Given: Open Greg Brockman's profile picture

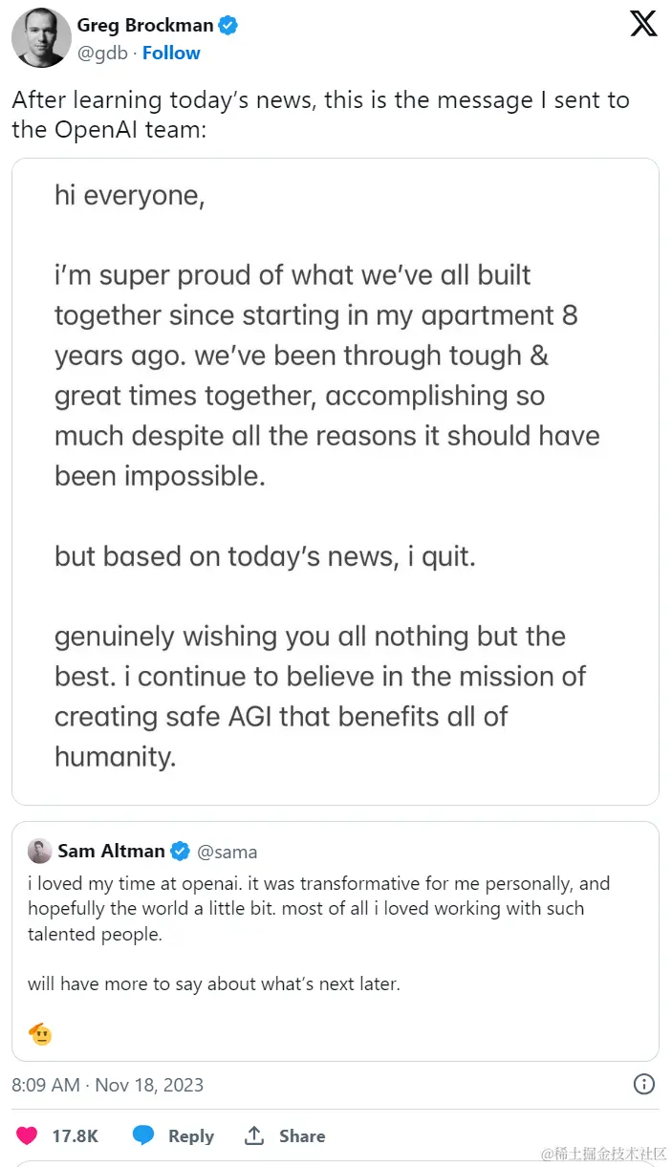Looking at the screenshot, I should pos(41,38).
